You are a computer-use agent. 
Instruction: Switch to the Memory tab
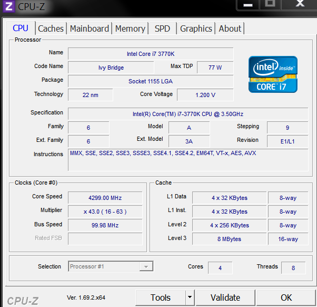[130, 28]
